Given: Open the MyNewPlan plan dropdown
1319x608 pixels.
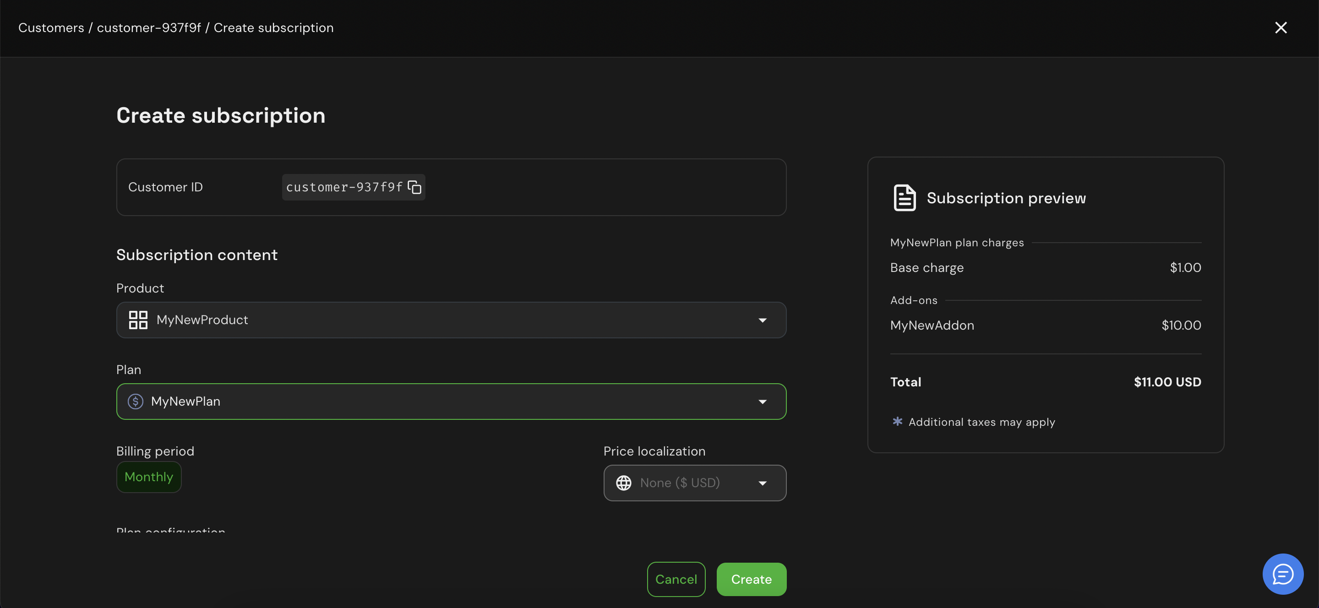Looking at the screenshot, I should point(762,402).
